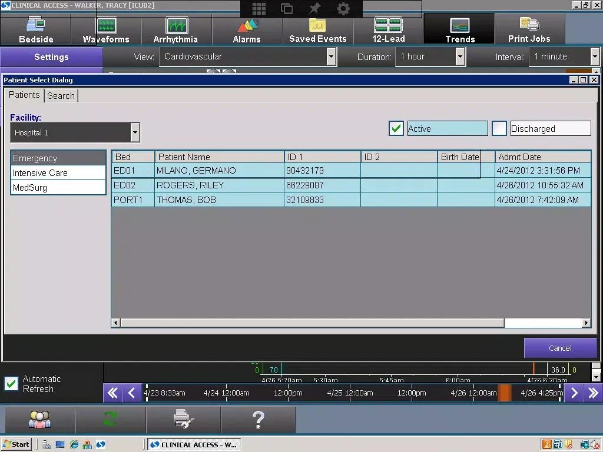
Task: Open the Trends view
Action: 459,29
